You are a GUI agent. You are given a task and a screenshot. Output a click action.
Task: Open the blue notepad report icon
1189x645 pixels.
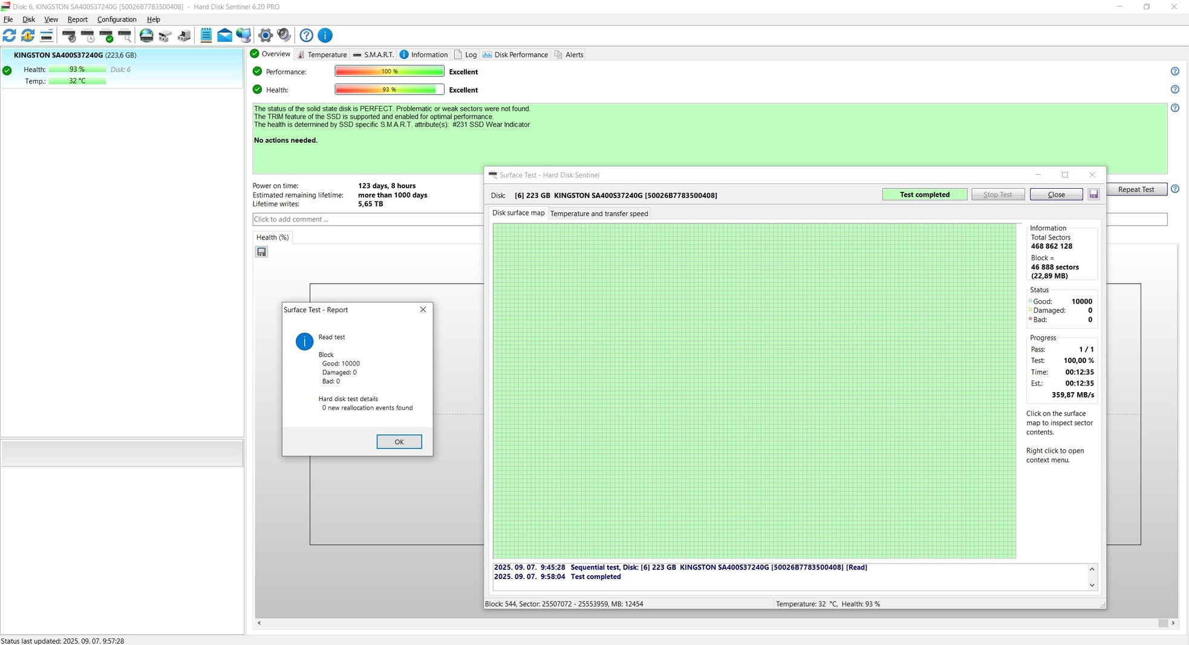[206, 36]
